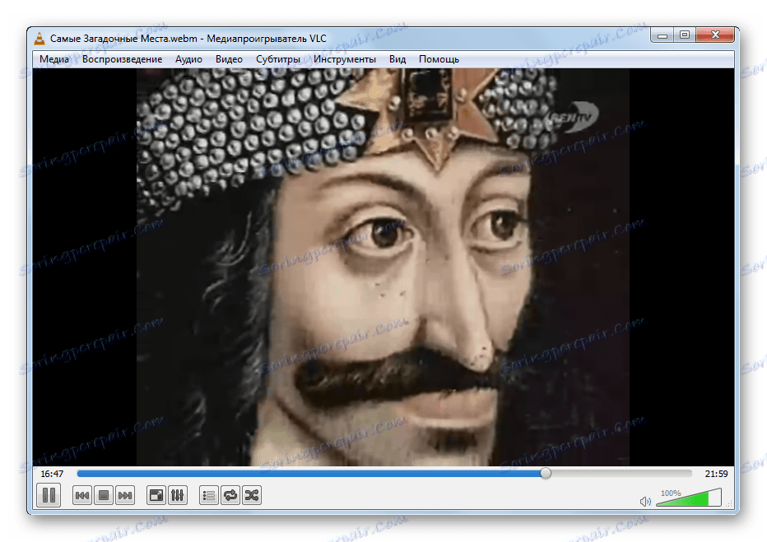Open the Видео menu
This screenshot has width=767, height=542.
(229, 59)
